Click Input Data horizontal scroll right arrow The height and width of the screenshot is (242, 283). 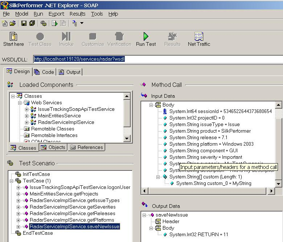point(271,191)
